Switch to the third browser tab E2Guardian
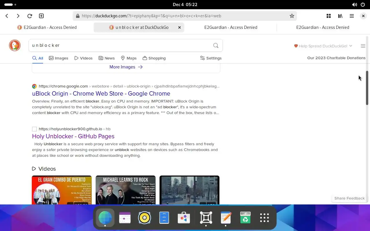Image resolution: width=370 pixels, height=231 pixels. pos(231,27)
